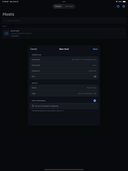Tap the port forwarding arrows icon
Viewport: 128px width, 171px height.
click(33, 106)
